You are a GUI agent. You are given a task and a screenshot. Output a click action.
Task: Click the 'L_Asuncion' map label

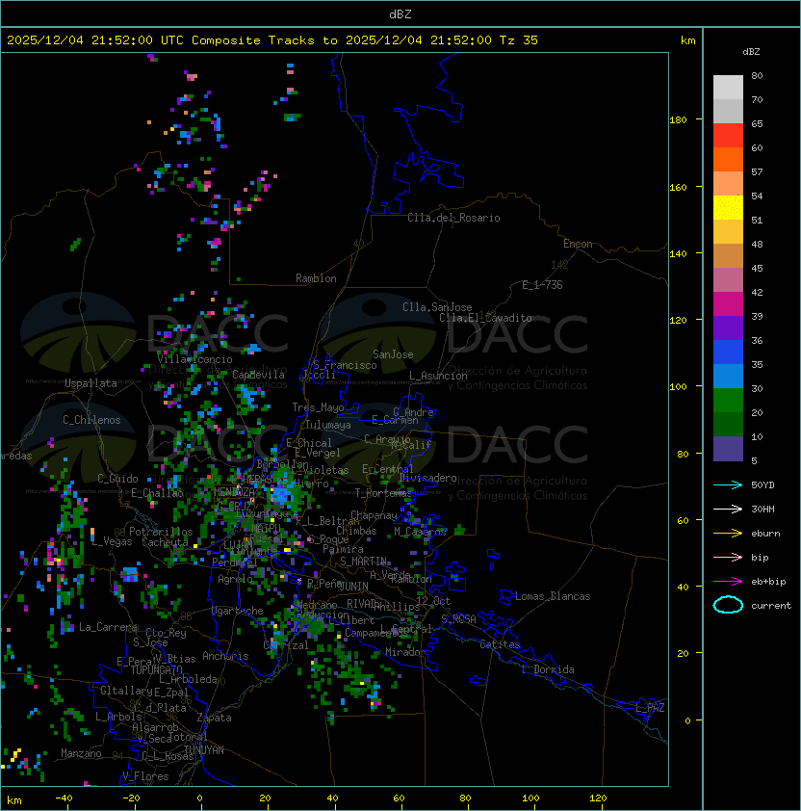coord(438,376)
